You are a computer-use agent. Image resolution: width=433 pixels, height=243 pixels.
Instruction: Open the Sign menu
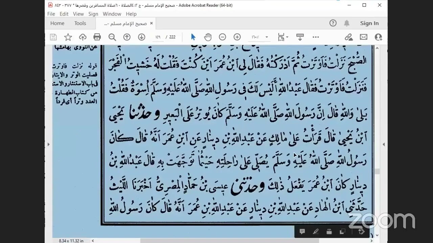pos(93,14)
